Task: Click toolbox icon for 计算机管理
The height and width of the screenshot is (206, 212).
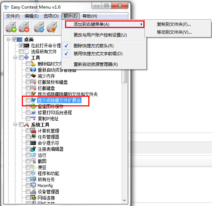Action: coord(33,131)
